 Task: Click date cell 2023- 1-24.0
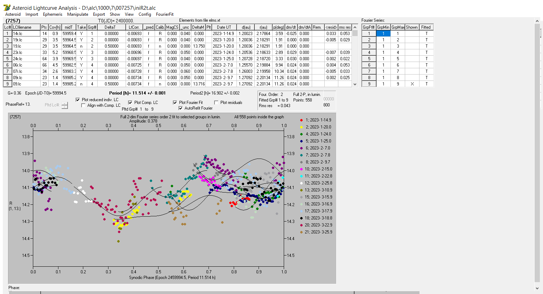[224, 52]
